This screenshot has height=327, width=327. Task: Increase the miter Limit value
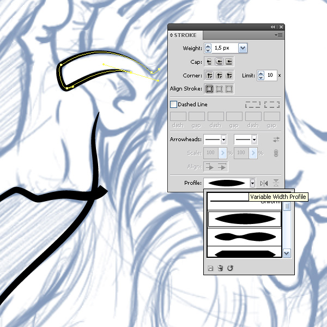click(x=261, y=74)
